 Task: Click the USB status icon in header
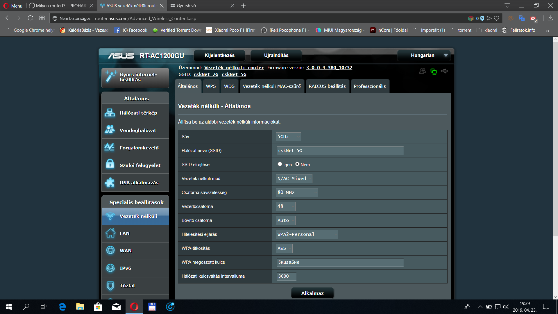(444, 71)
